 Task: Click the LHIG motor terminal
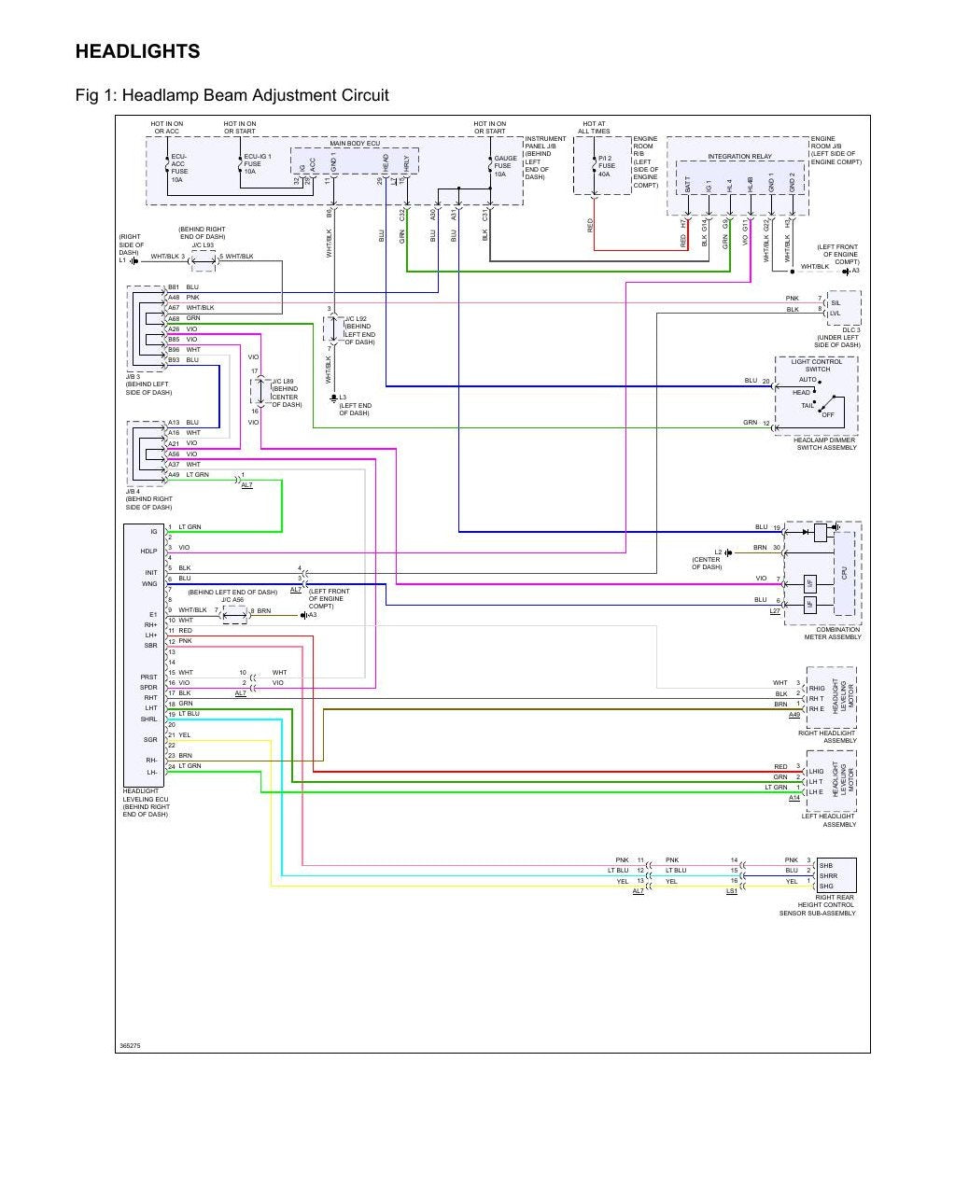[817, 772]
